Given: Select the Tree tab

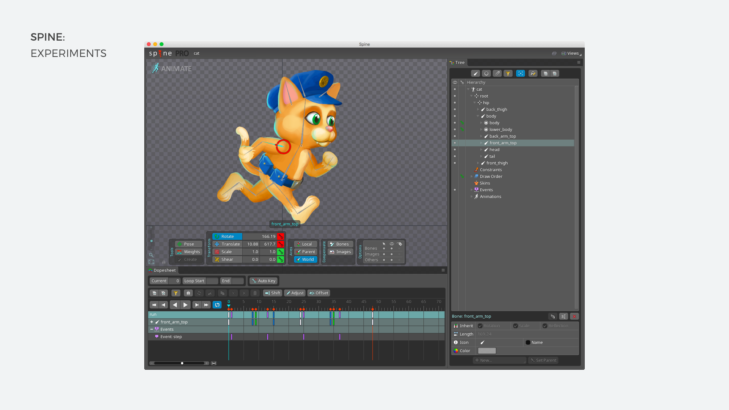Looking at the screenshot, I should coord(457,63).
